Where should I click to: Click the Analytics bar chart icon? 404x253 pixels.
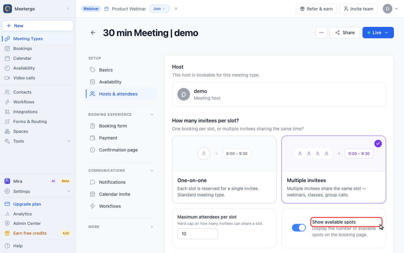(7, 214)
